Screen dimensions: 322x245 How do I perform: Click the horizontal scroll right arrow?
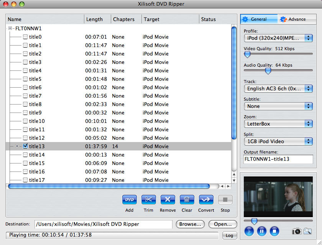pyautogui.click(x=228, y=186)
